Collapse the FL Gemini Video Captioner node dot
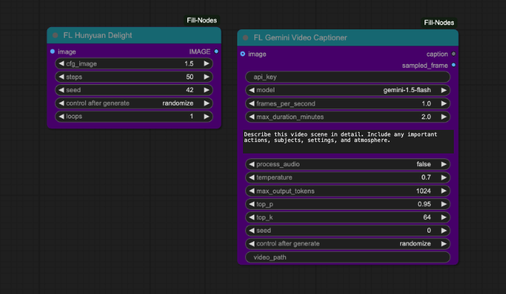This screenshot has width=506, height=294. pyautogui.click(x=246, y=38)
